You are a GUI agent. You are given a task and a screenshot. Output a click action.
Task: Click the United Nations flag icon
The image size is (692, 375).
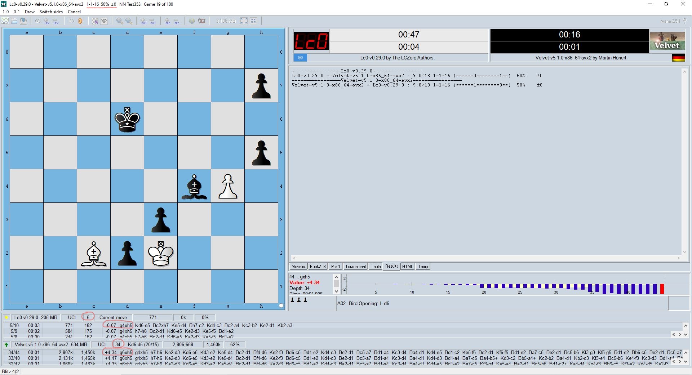300,58
